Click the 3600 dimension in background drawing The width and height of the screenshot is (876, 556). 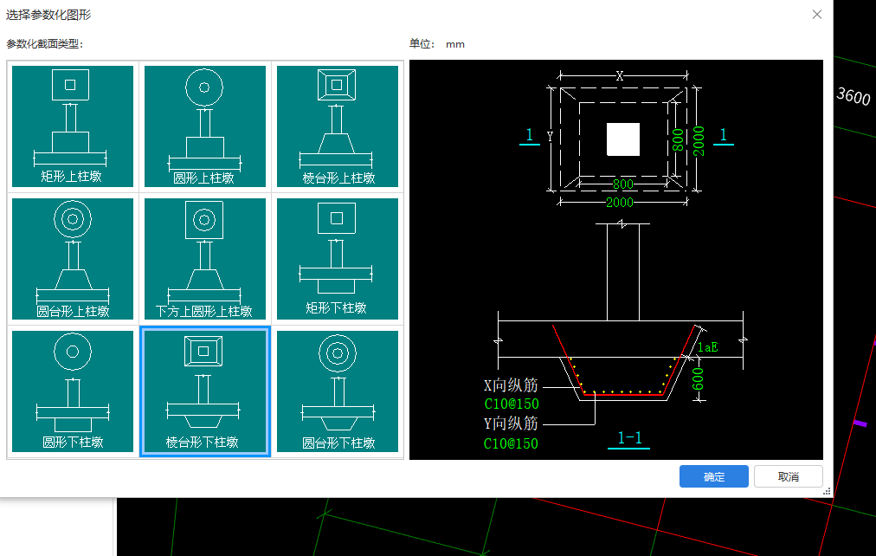click(x=853, y=96)
